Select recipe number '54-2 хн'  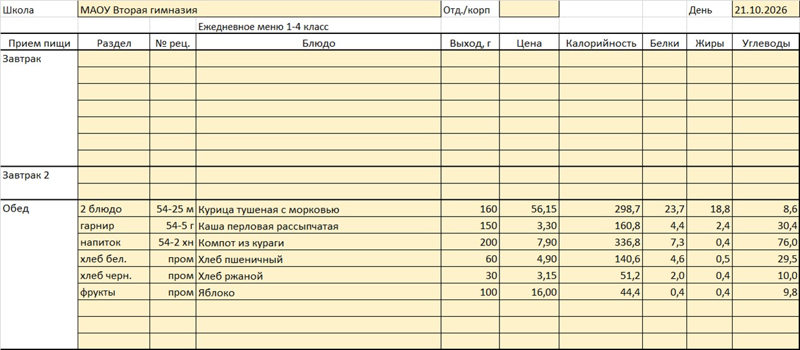[173, 242]
